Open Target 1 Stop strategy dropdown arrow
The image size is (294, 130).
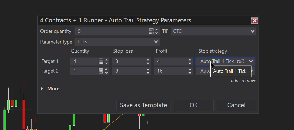pos(251,62)
